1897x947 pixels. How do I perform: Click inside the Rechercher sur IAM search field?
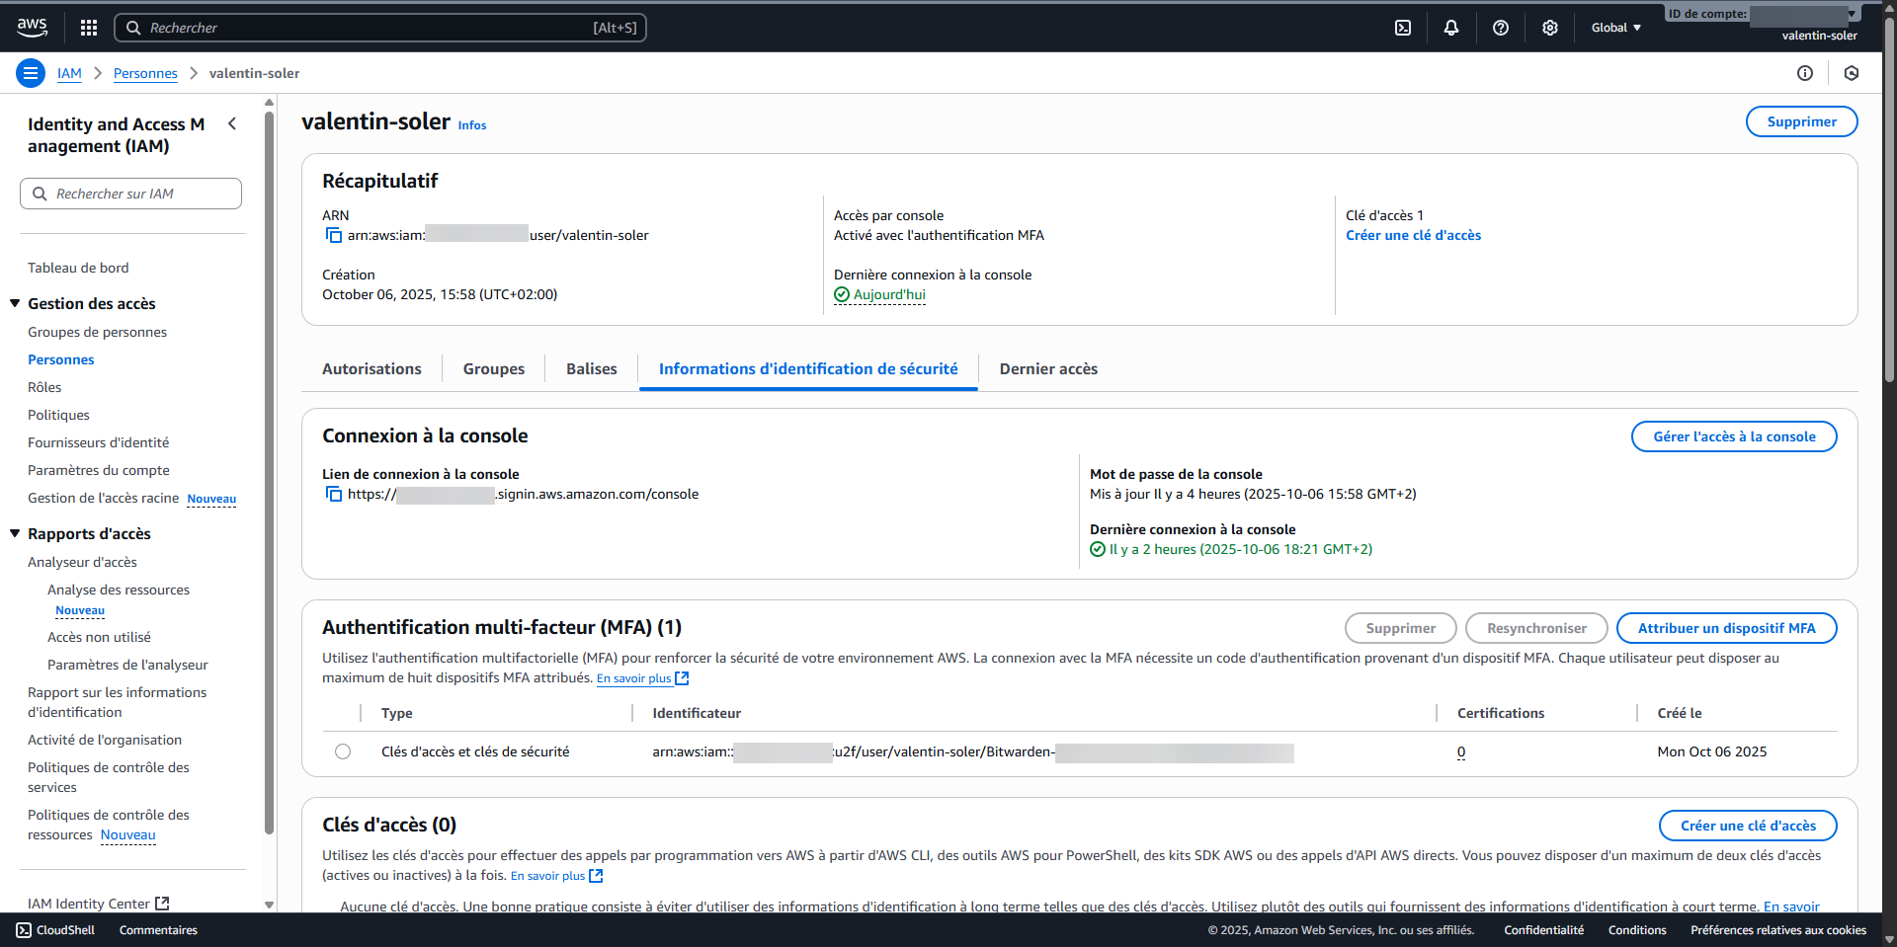[x=130, y=193]
